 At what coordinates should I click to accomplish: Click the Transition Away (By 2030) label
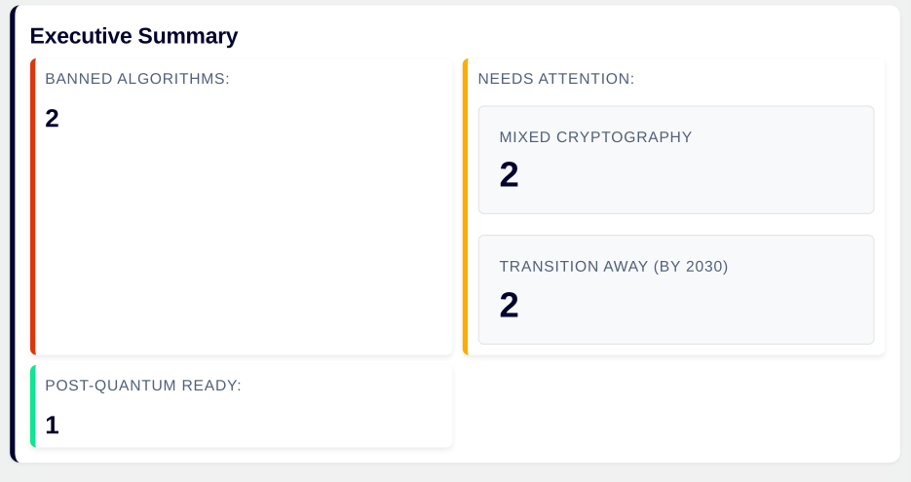click(614, 267)
